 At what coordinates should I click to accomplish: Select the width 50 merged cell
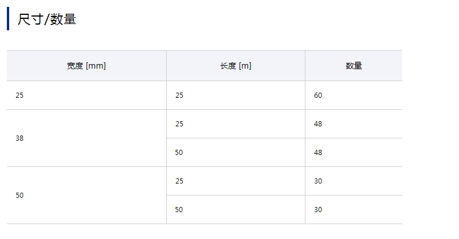(x=20, y=196)
